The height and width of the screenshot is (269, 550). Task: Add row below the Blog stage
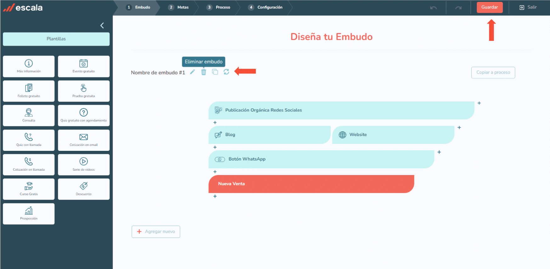pyautogui.click(x=215, y=147)
